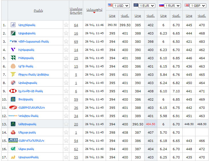Open the 1 USD amount dropdown
This screenshot has height=161, width=210.
point(121,6)
